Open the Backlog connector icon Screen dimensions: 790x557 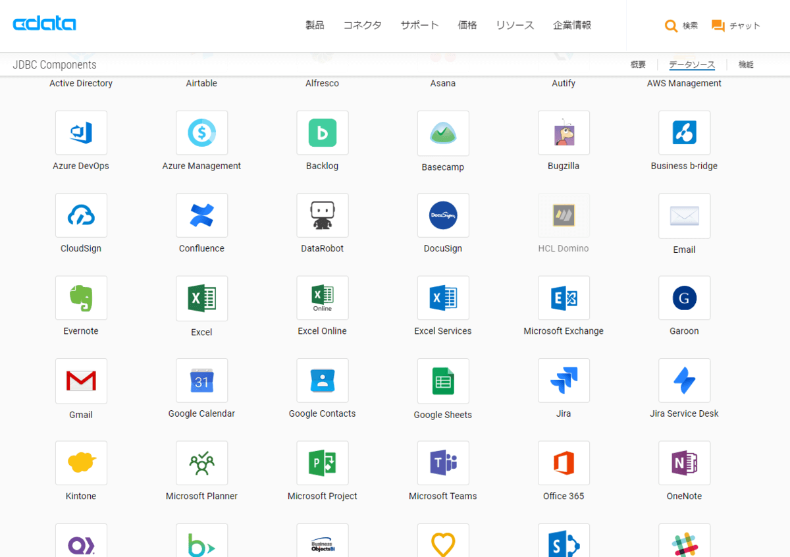(322, 133)
